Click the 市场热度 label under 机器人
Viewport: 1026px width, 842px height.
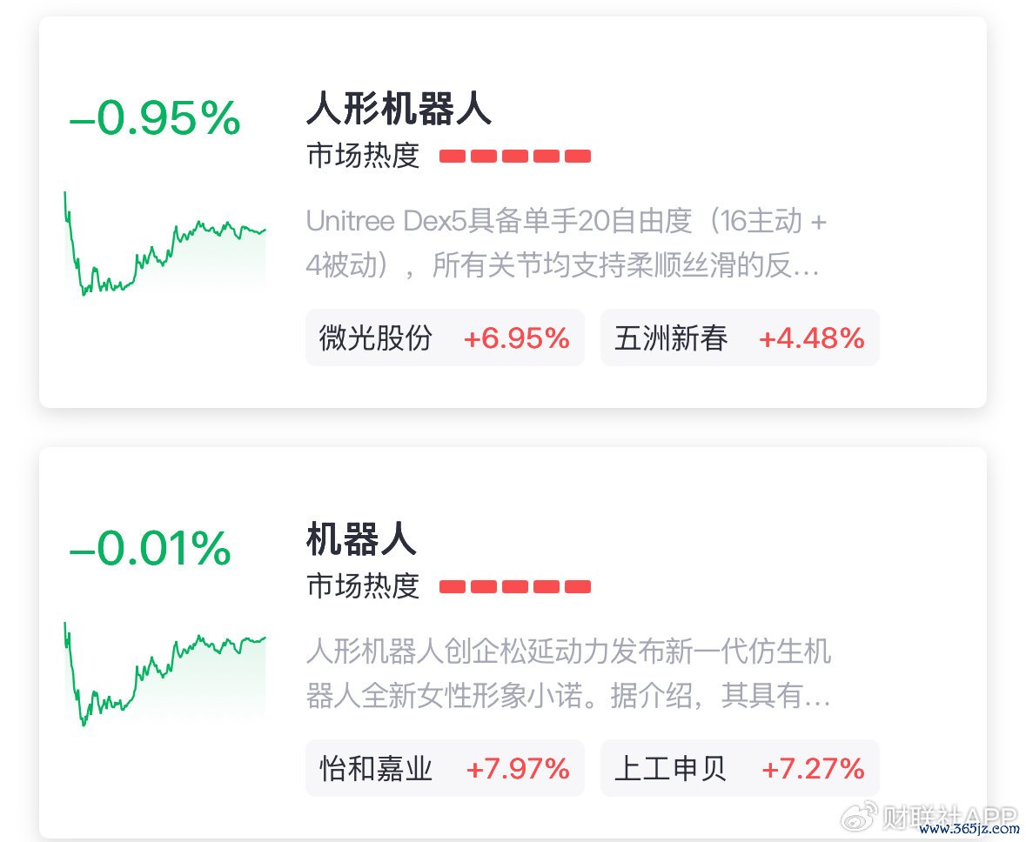363,586
